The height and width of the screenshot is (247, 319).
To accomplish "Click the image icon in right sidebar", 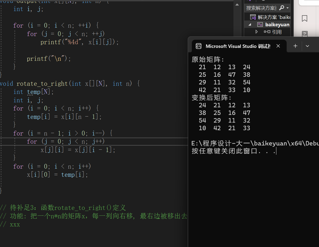I will (x=305, y=34).
